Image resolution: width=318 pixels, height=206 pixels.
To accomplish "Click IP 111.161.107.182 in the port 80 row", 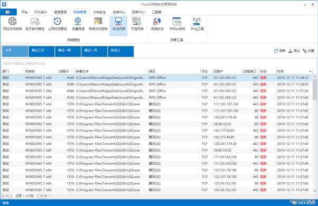I will click(x=226, y=111).
